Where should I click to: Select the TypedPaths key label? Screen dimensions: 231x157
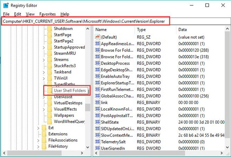point(64,84)
